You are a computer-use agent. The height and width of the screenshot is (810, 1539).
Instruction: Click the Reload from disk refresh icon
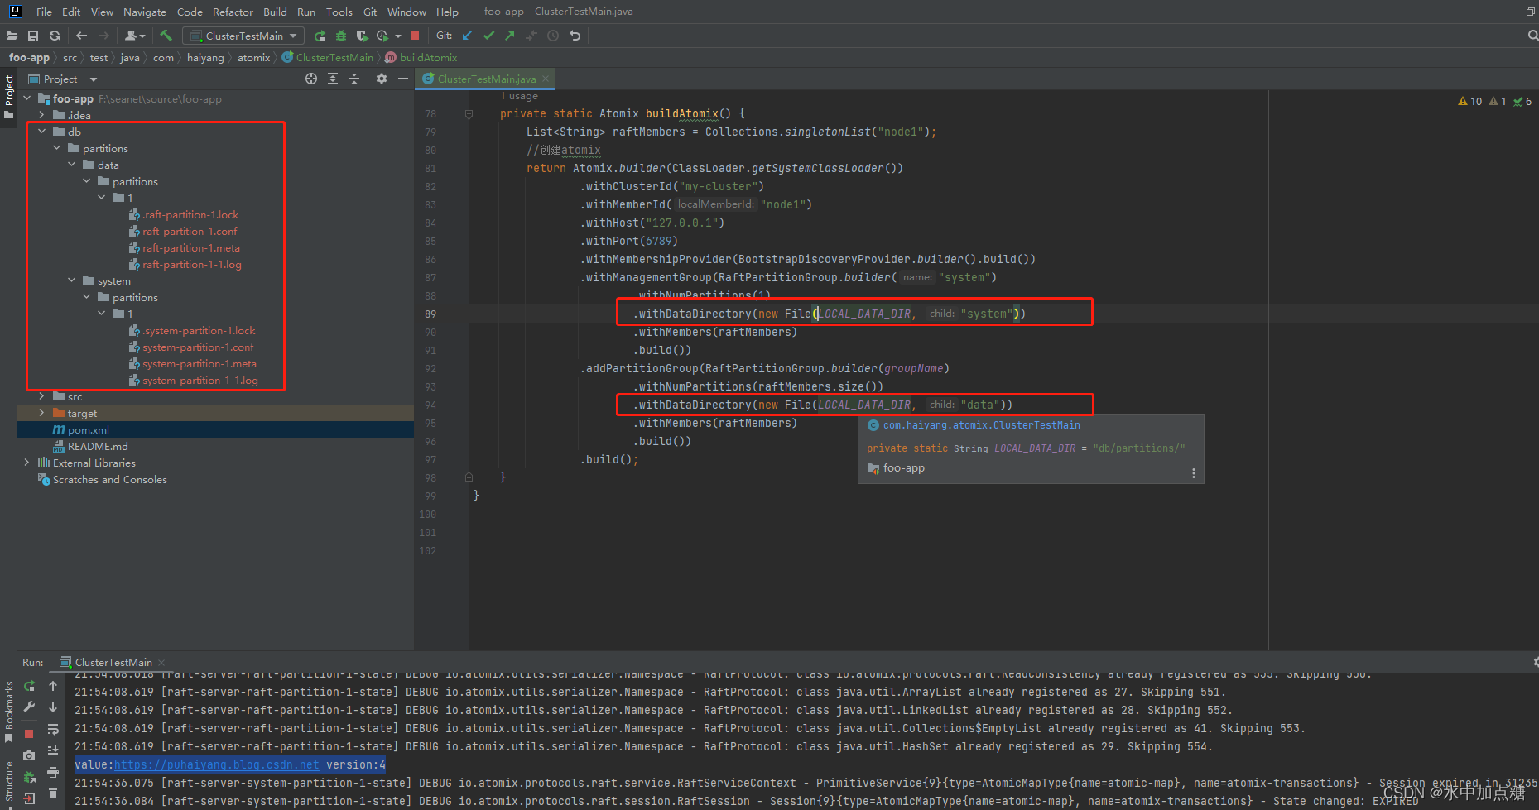point(55,36)
